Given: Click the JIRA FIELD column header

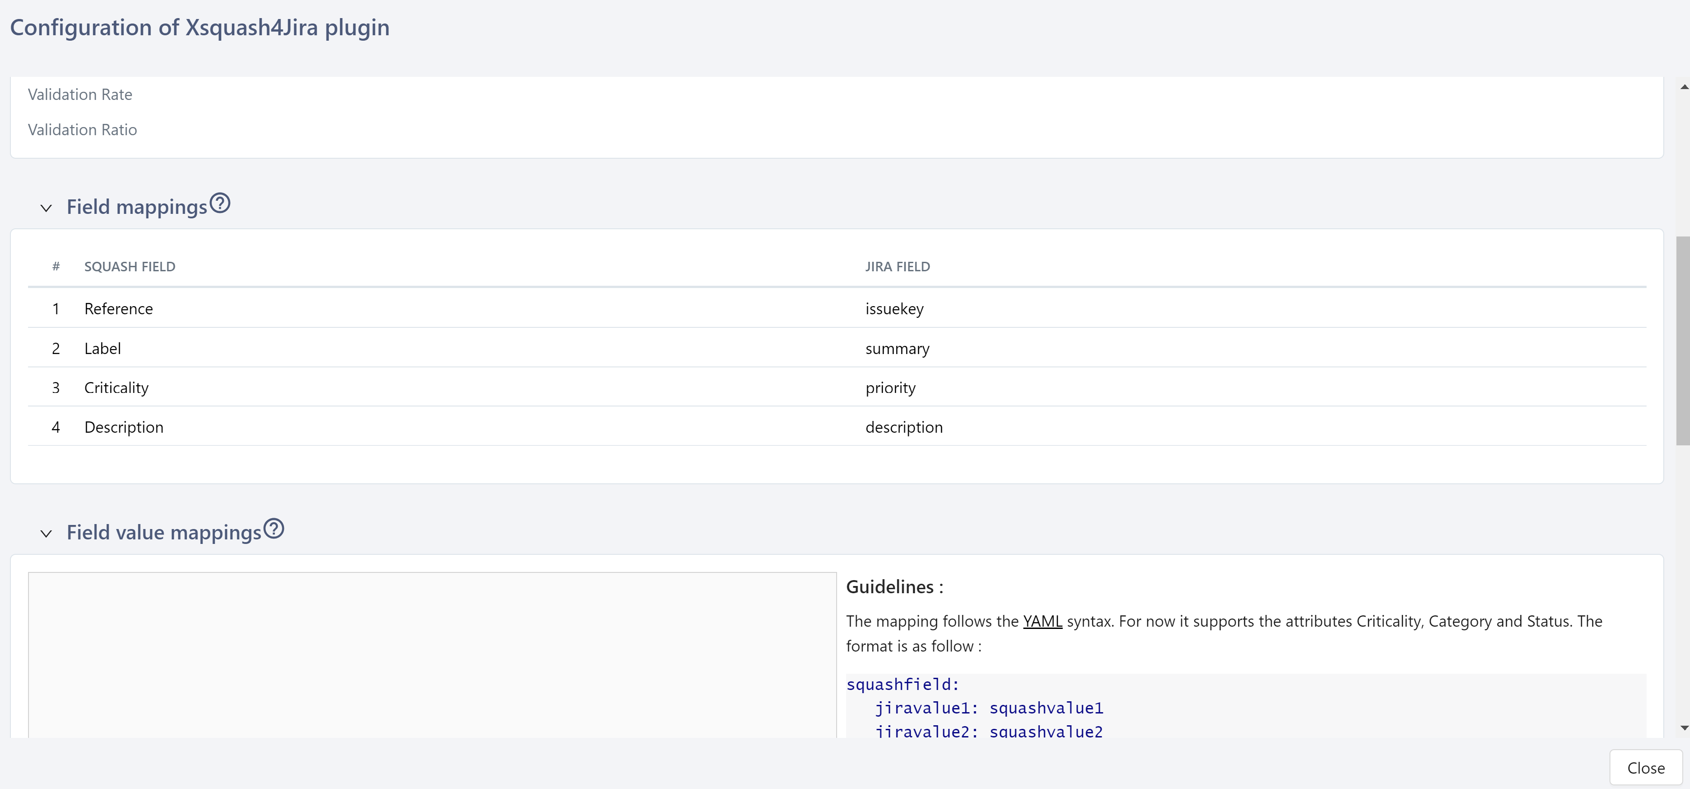Looking at the screenshot, I should 898,266.
